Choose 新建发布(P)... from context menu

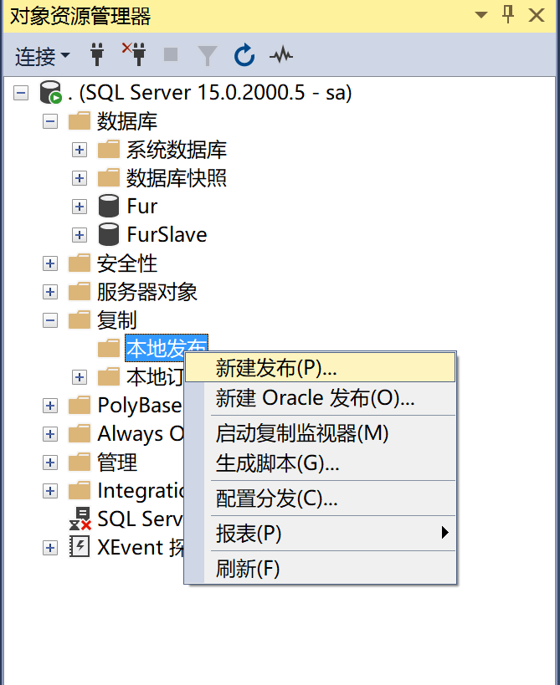(x=276, y=367)
